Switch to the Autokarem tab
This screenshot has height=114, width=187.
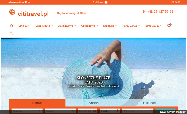(x=94, y=103)
